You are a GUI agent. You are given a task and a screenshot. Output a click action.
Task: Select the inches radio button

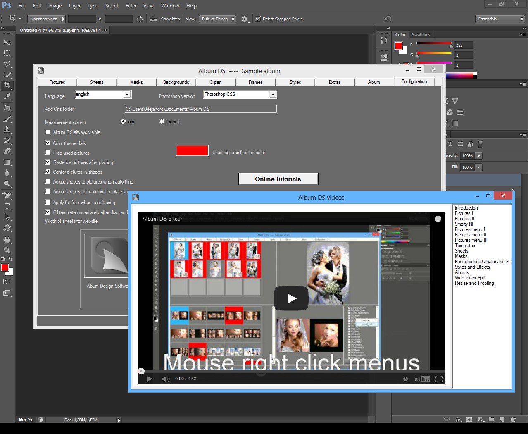(x=162, y=121)
